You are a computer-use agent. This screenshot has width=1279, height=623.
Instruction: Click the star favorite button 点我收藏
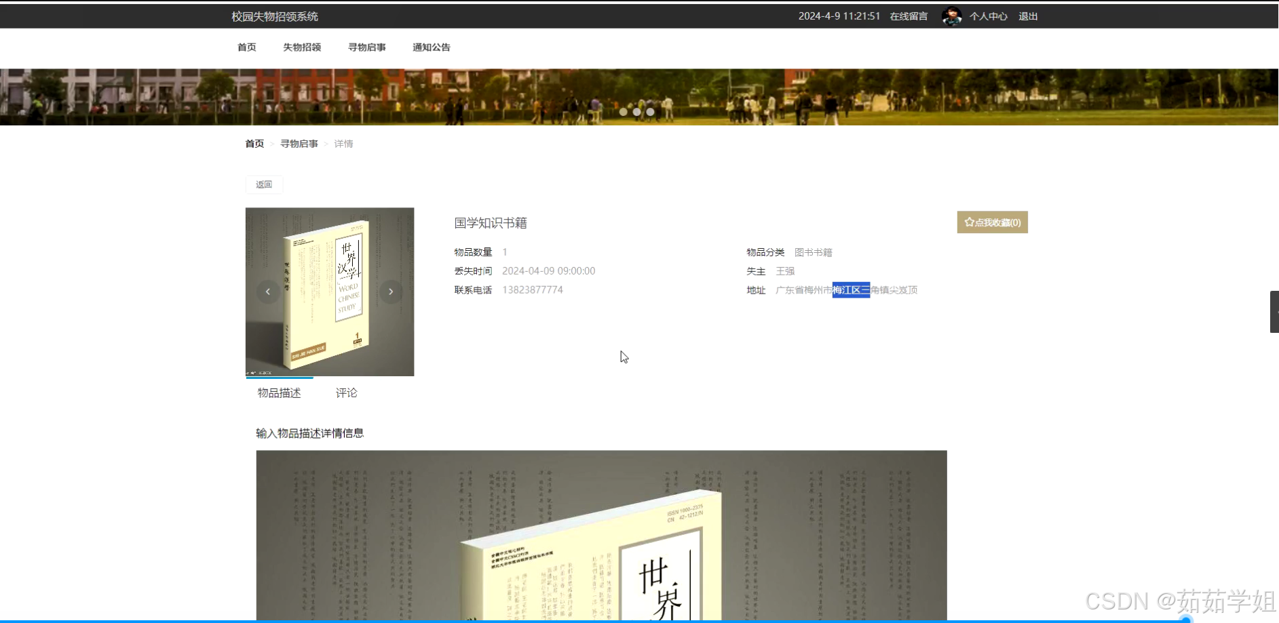(x=992, y=222)
